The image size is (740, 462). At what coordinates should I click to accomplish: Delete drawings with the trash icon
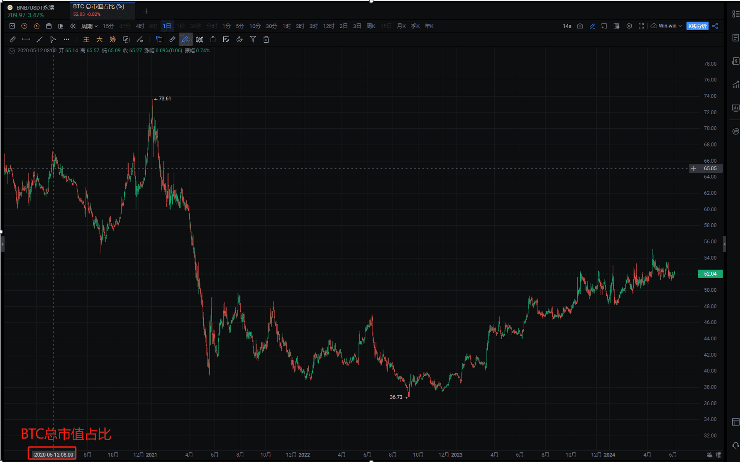pos(266,39)
